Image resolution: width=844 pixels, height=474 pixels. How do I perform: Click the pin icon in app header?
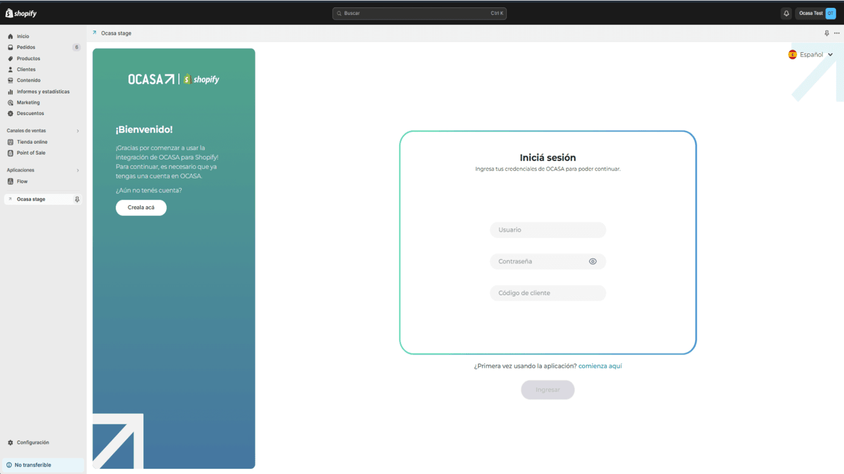pyautogui.click(x=827, y=33)
